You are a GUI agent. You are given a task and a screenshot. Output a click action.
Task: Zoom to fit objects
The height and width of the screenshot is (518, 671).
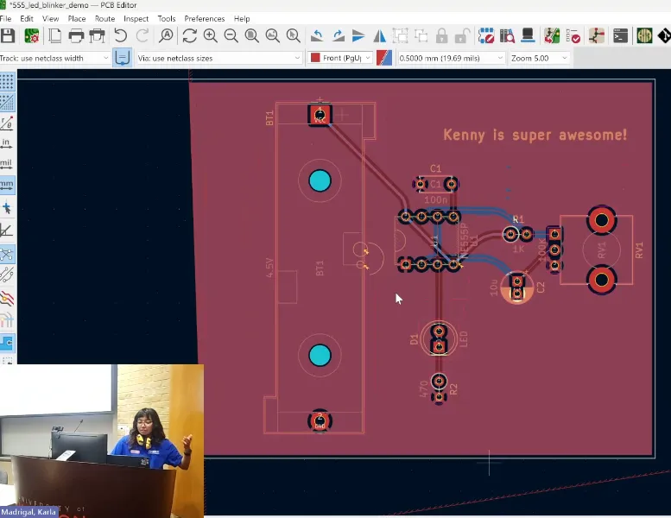[x=273, y=36]
